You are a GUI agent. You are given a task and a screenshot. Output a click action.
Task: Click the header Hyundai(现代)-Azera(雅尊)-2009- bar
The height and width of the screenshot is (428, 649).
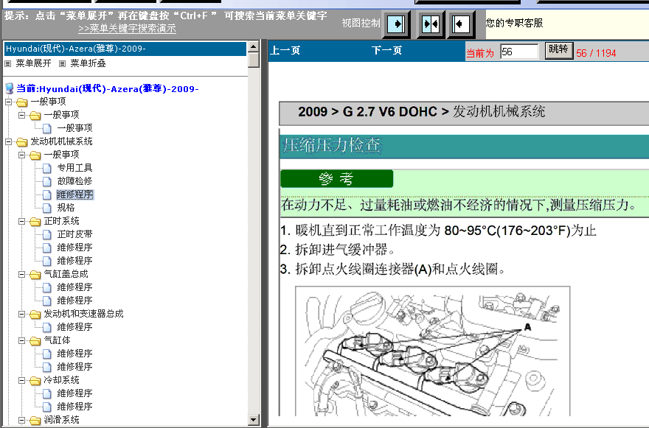pos(125,49)
